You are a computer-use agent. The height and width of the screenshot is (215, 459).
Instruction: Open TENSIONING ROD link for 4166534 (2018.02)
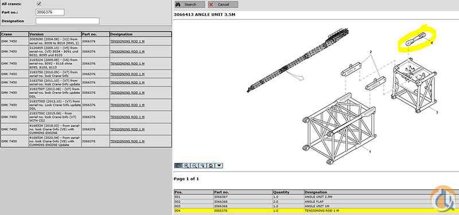[x=127, y=129]
